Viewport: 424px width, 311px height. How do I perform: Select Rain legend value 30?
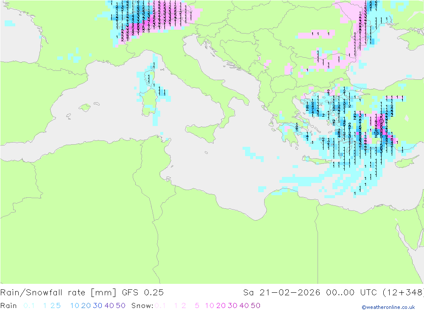(98, 305)
